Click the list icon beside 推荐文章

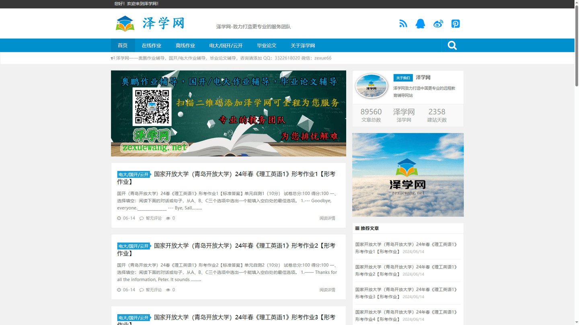point(357,228)
